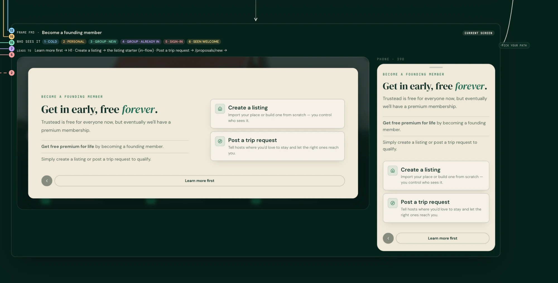Click phone 'Simply create a listing or post' sentence

coord(430,146)
